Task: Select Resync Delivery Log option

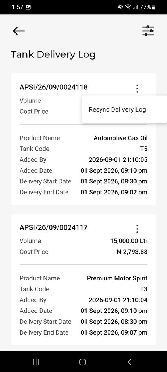Action: [x=117, y=110]
